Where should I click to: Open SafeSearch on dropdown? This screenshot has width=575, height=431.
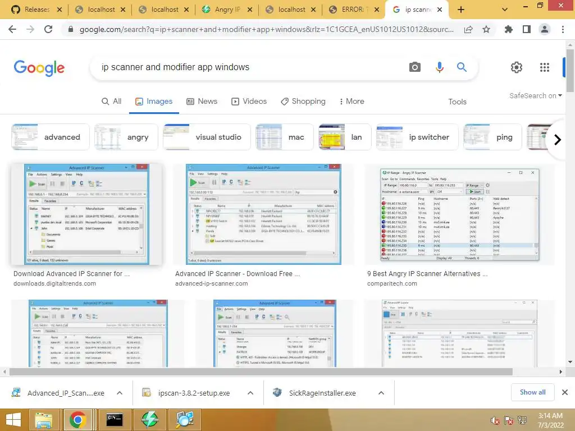point(535,95)
